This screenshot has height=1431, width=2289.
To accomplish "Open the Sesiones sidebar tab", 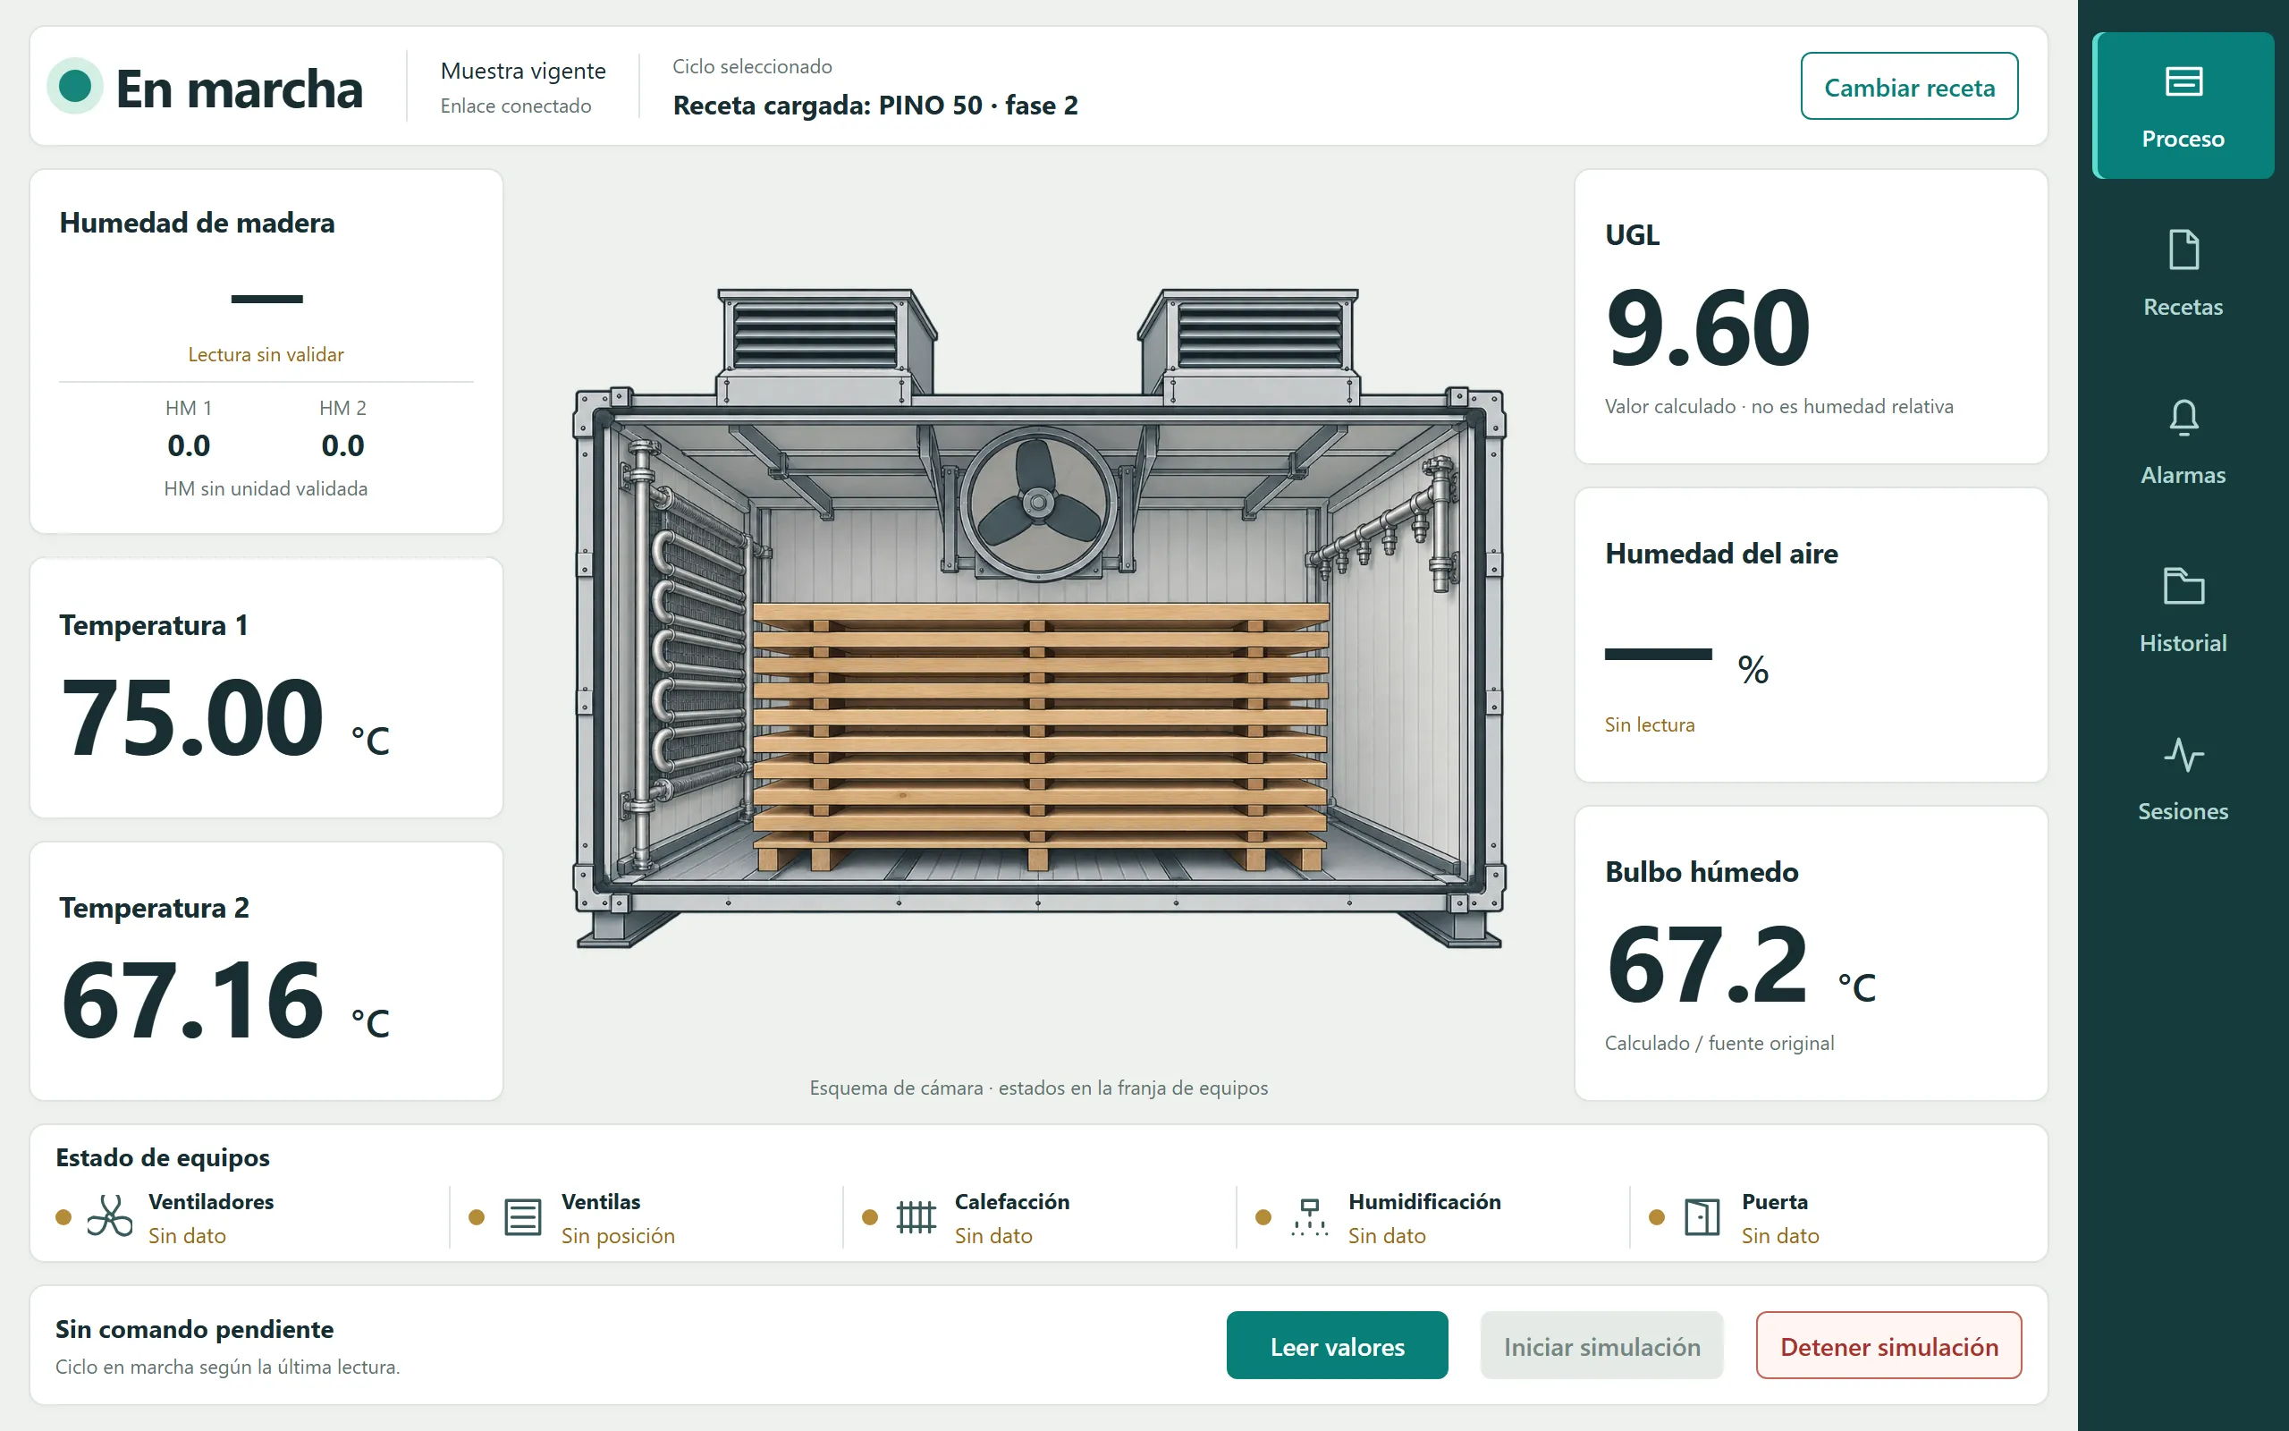I will [x=2183, y=779].
